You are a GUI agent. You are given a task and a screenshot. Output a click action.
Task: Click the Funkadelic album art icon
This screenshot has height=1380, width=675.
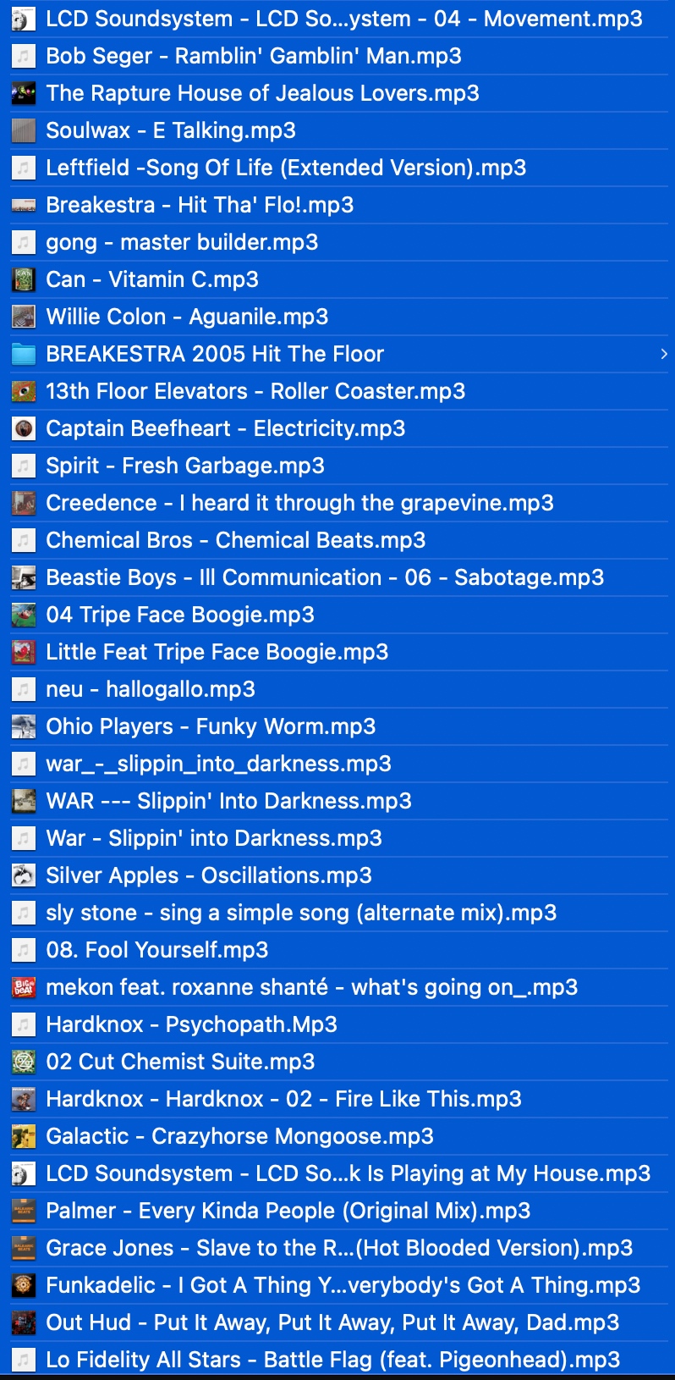pos(24,1285)
